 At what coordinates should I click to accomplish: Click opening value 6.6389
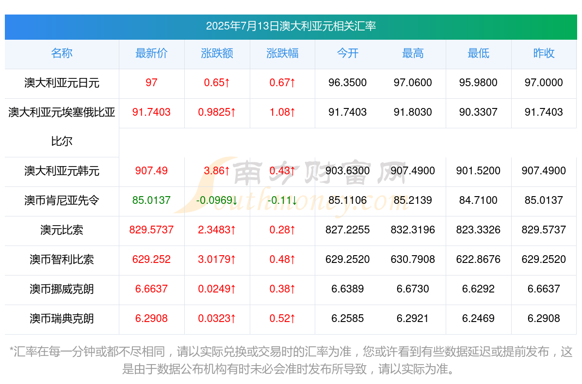click(348, 289)
